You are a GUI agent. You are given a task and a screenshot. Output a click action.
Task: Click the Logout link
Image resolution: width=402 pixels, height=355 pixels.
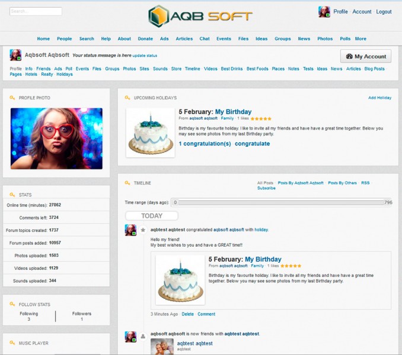[384, 12]
